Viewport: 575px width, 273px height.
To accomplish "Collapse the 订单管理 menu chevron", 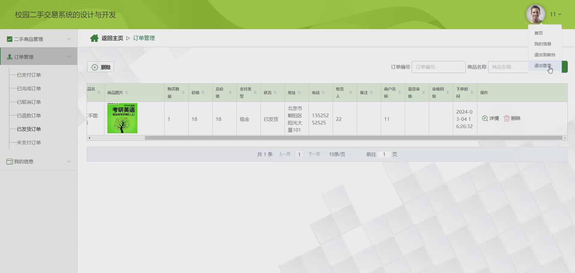I will coord(69,57).
